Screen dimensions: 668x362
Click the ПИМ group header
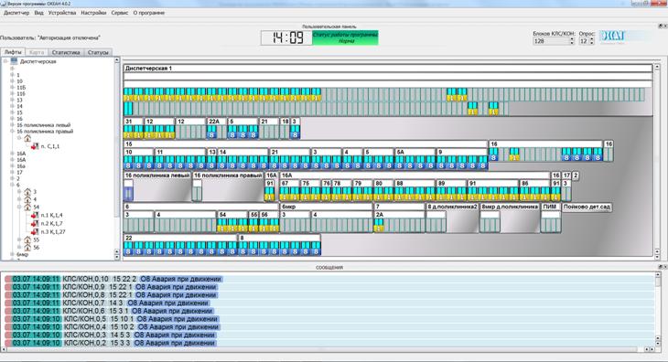coord(551,207)
